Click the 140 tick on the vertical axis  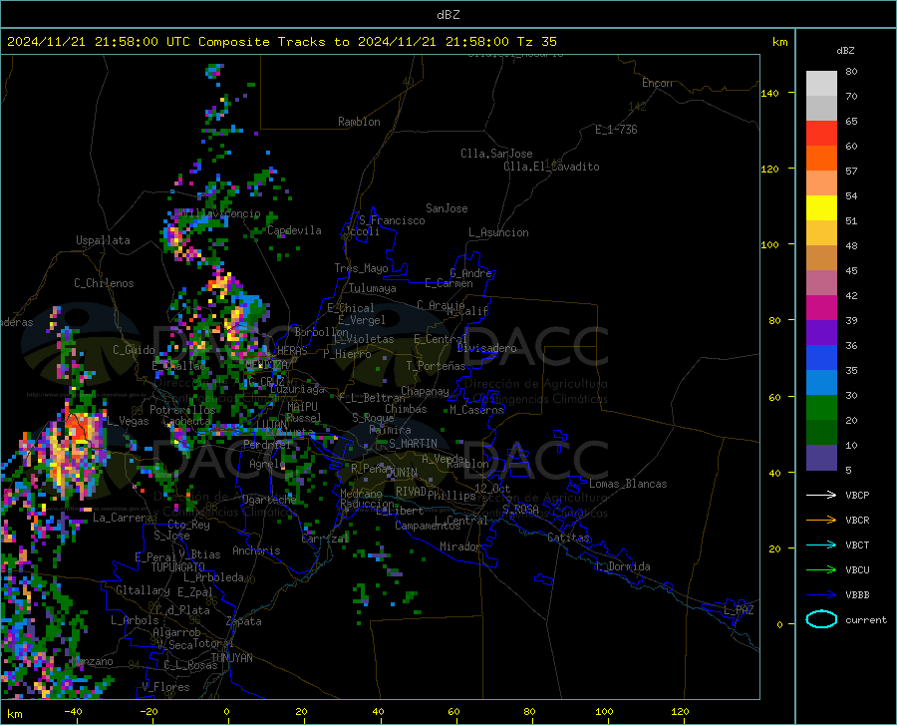point(769,93)
